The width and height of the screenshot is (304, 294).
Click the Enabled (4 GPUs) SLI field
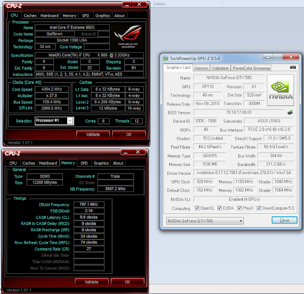244,199
